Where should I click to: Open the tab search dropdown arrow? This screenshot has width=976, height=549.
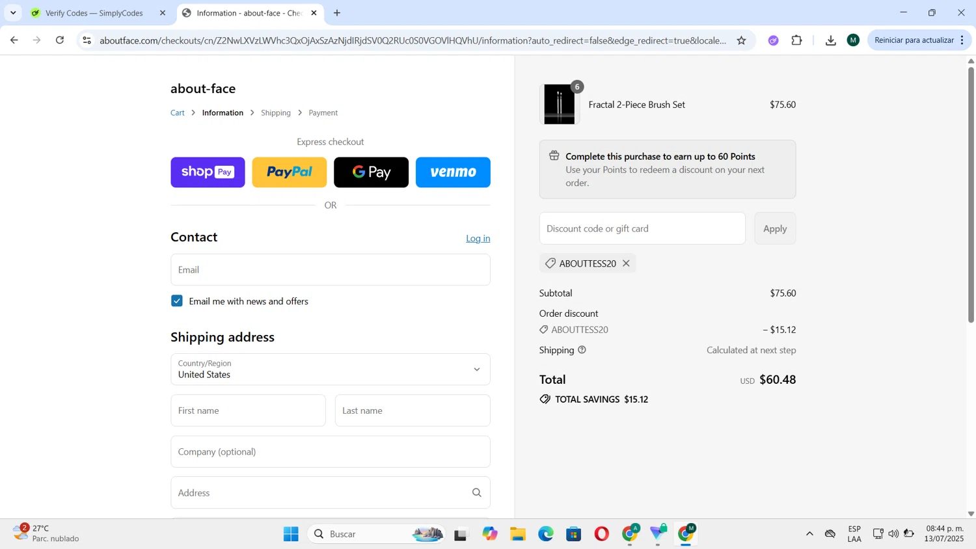(13, 13)
